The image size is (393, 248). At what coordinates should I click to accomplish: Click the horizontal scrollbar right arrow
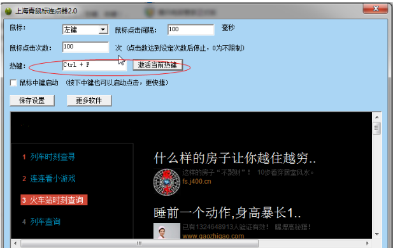pos(368,244)
